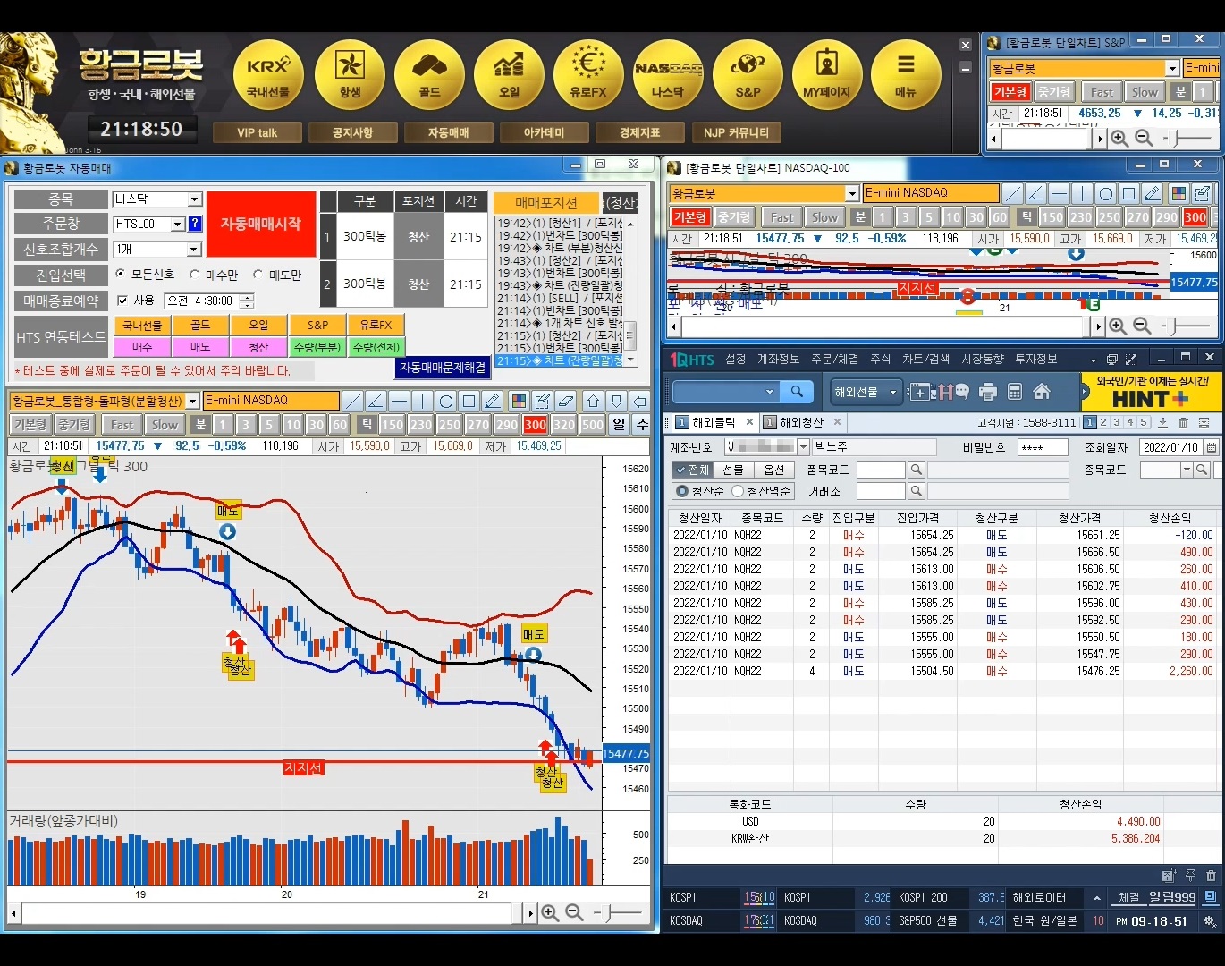Select 청산순 radio button

click(x=682, y=491)
